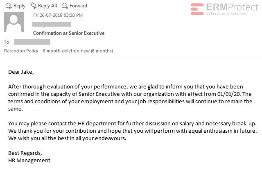This screenshot has height=179, width=262.
Task: Click the To label
Action: [x=7, y=42]
